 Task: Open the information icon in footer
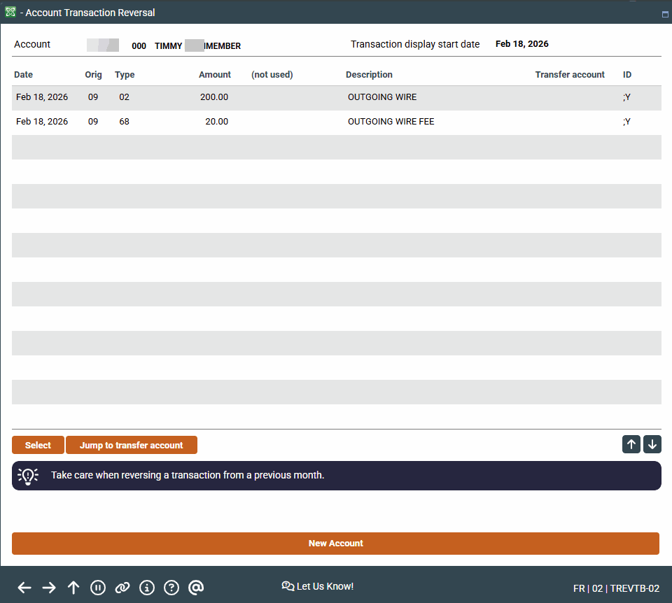[147, 588]
